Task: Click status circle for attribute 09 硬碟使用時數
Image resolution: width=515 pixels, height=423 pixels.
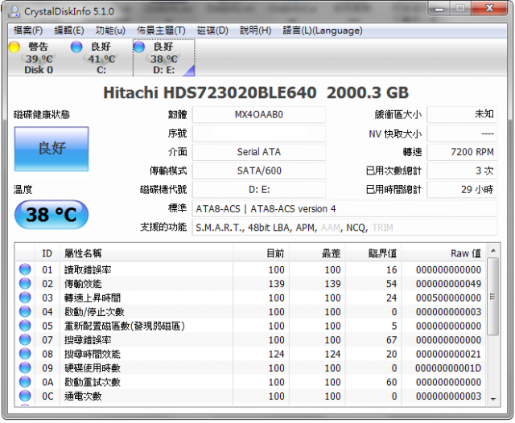Action: point(25,368)
